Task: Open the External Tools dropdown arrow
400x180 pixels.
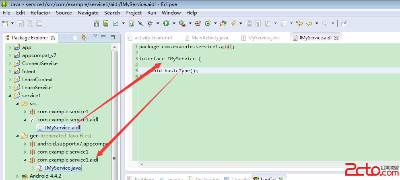Action: coord(190,23)
